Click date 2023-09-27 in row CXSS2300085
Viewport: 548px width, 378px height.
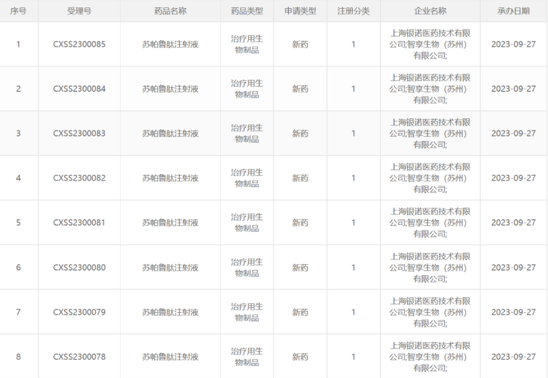(x=513, y=45)
